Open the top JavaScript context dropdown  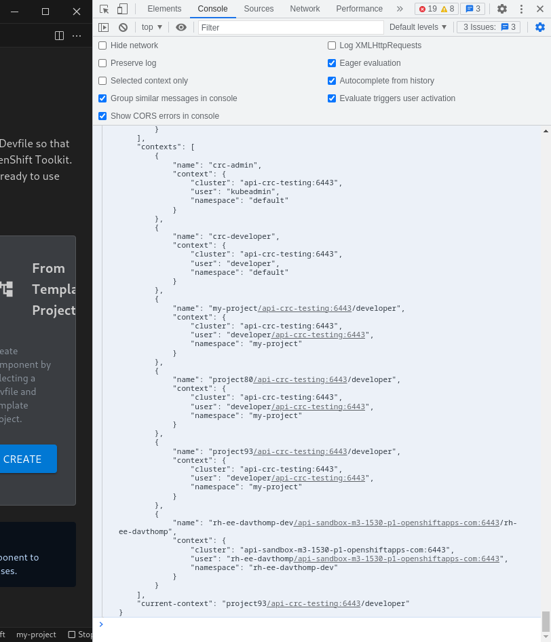point(152,27)
